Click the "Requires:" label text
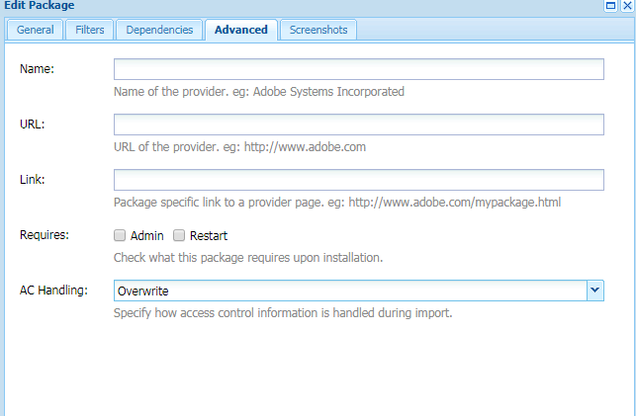 tap(45, 235)
